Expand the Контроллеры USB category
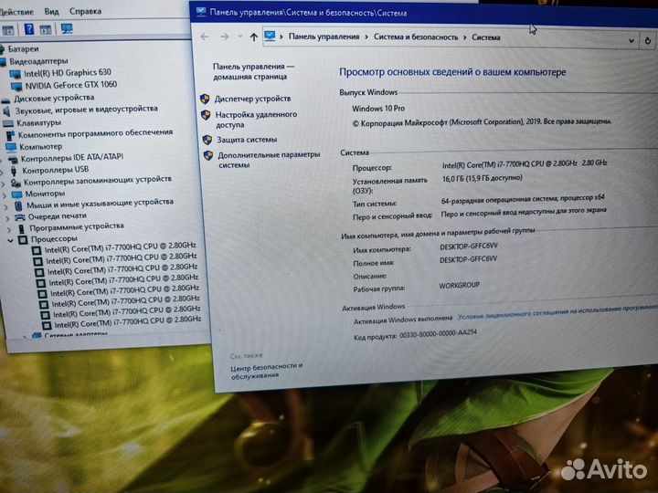The height and width of the screenshot is (493, 658). coord(3,170)
